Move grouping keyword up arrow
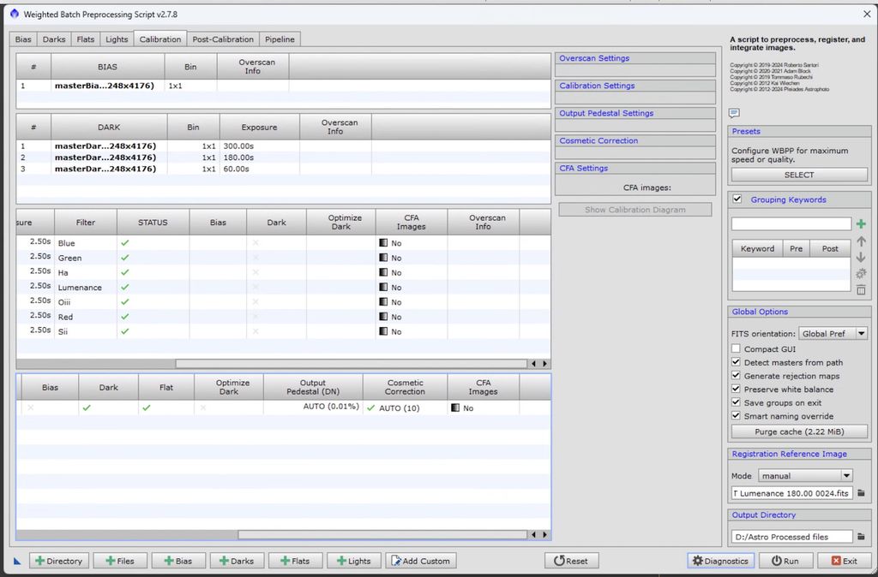The width and height of the screenshot is (878, 577). tap(861, 241)
